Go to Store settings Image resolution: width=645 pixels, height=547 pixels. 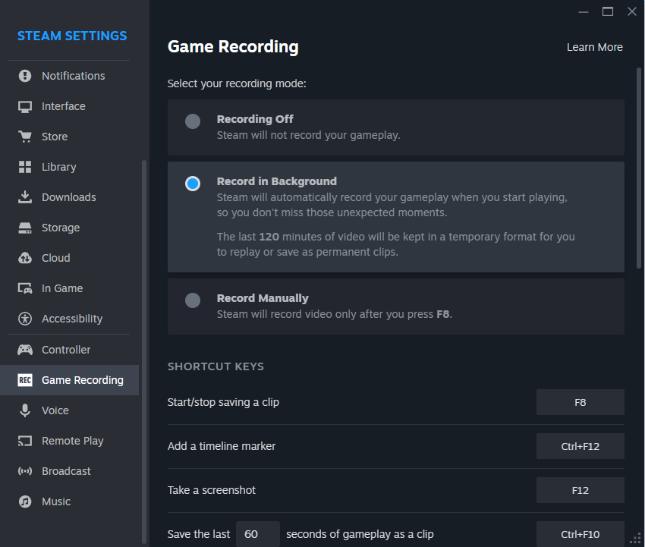(70, 137)
